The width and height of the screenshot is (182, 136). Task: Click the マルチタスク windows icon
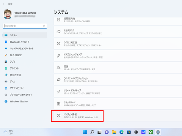tap(58, 32)
